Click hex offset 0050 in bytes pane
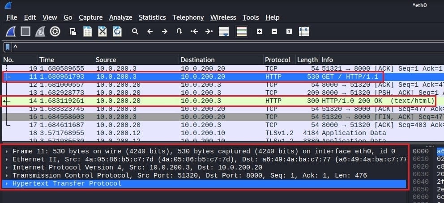The width and height of the screenshot is (444, 203). pyautogui.click(x=420, y=189)
